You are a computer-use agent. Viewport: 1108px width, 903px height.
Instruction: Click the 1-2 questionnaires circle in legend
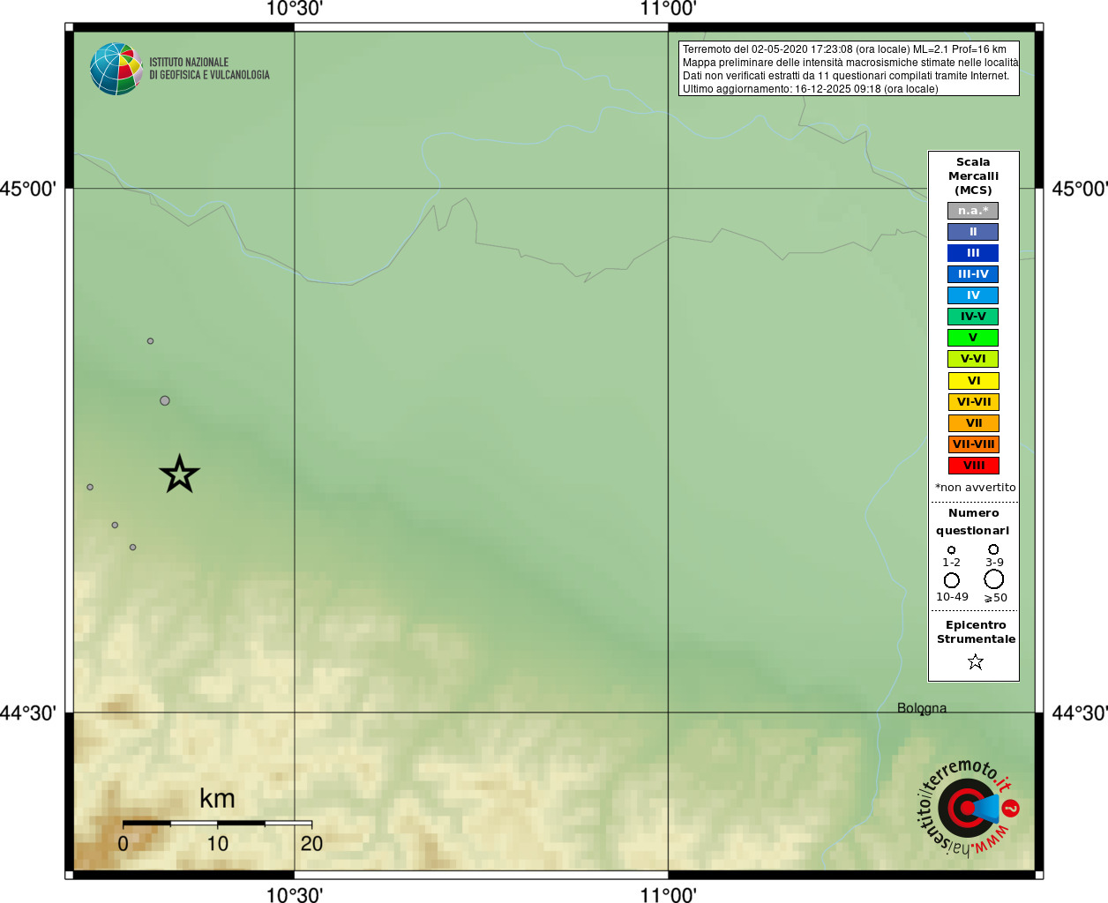tap(951, 550)
